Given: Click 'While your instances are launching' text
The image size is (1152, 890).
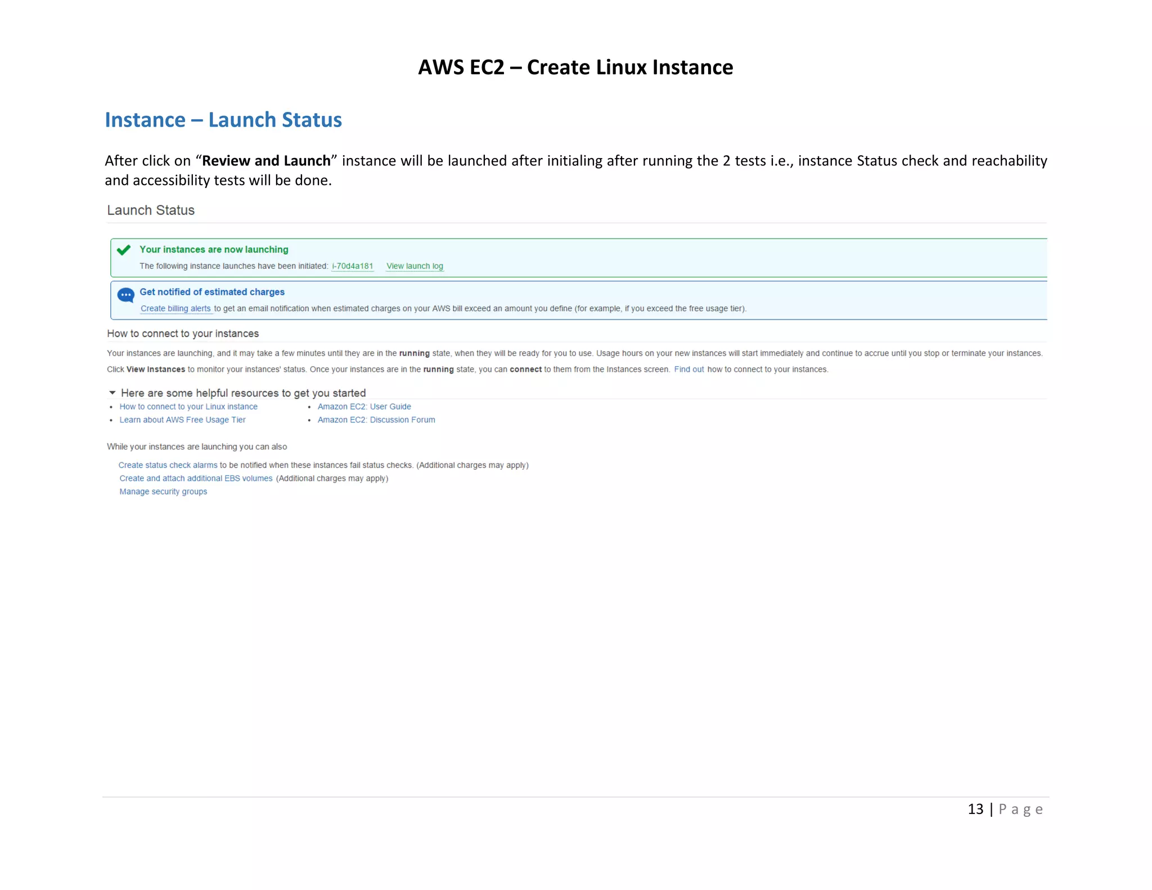Looking at the screenshot, I should [x=197, y=447].
